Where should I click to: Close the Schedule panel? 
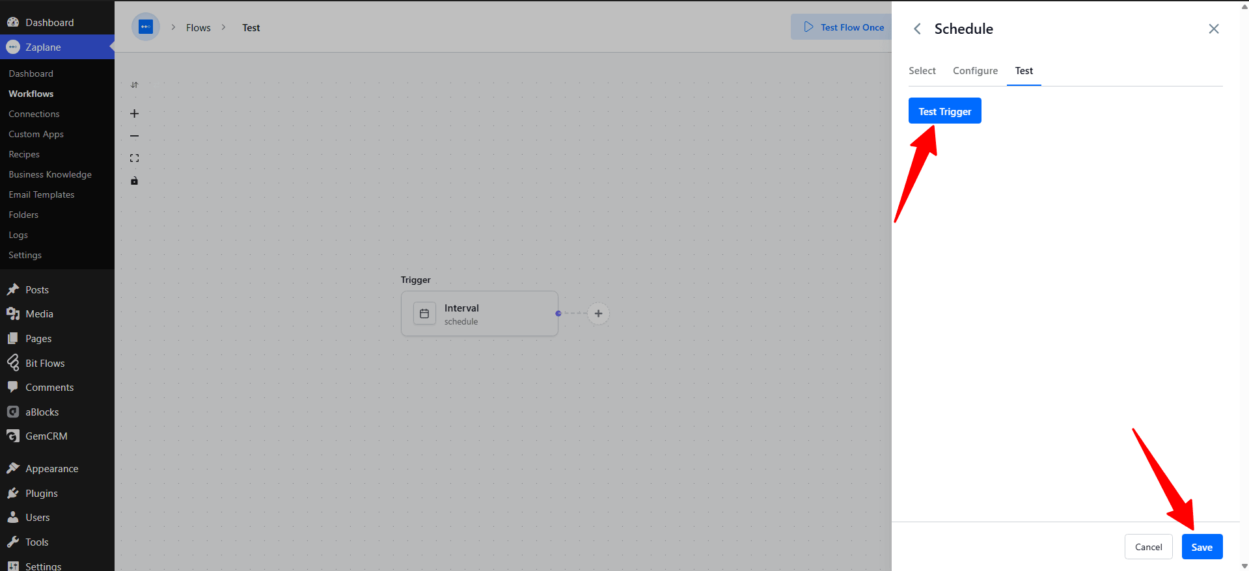click(x=1214, y=29)
